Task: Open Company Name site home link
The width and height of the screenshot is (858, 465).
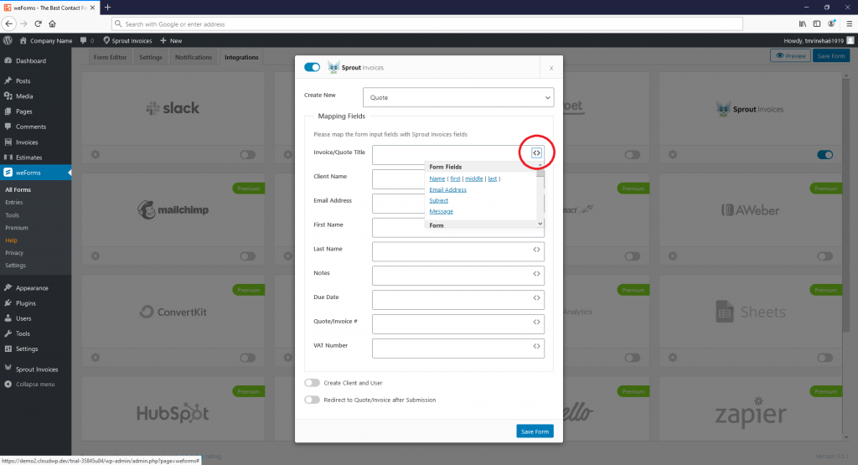Action: tap(46, 40)
